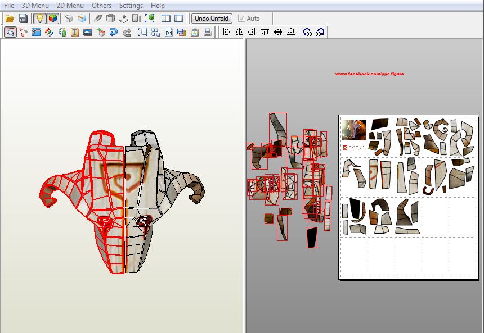Switch to the wide-left pane layout icon
Screen dimensions: 484x333
pos(179,19)
